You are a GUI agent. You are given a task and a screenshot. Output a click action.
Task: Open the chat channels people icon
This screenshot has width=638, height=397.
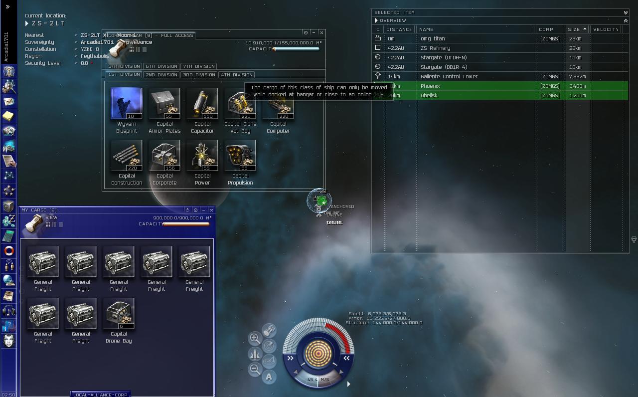9,266
